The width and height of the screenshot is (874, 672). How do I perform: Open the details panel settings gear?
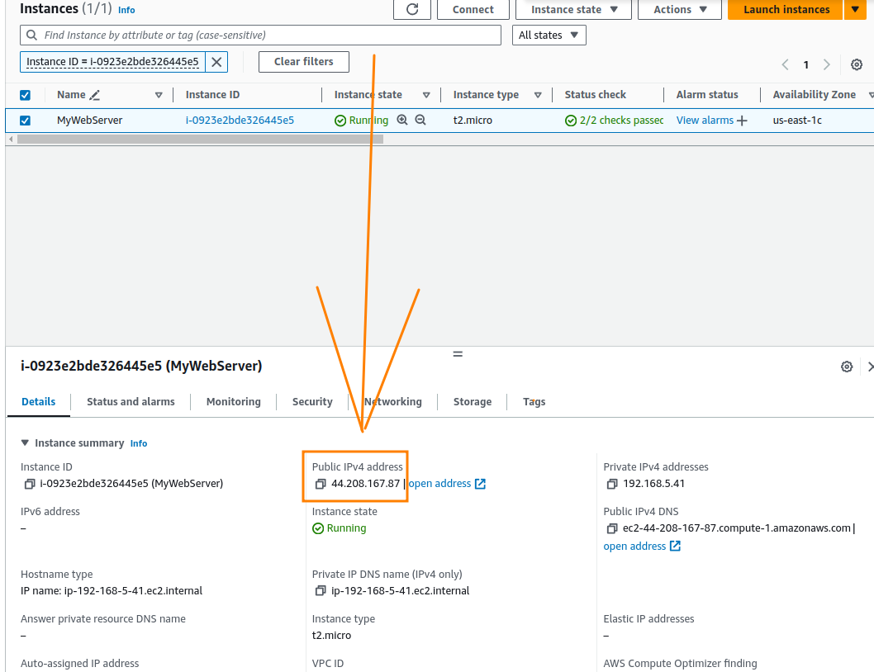847,366
